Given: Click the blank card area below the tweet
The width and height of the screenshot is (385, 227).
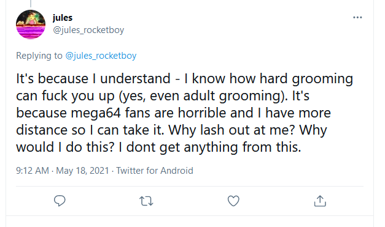Looking at the screenshot, I should [190, 221].
